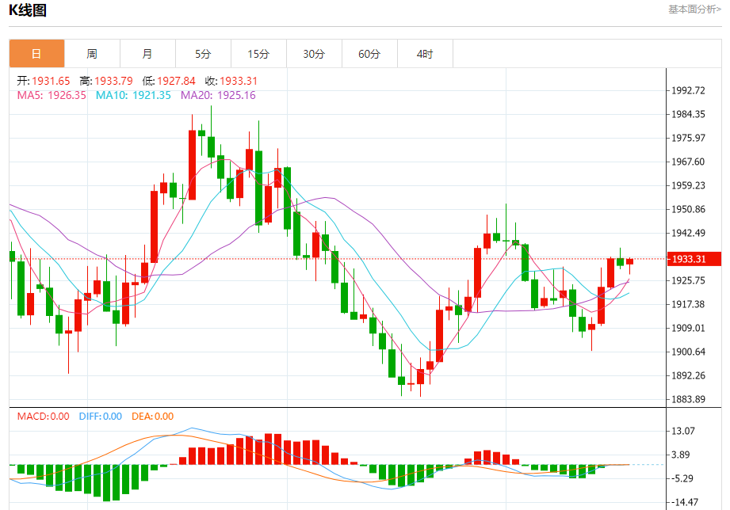
Task: Click the current price label 1933.31
Action: tap(694, 259)
